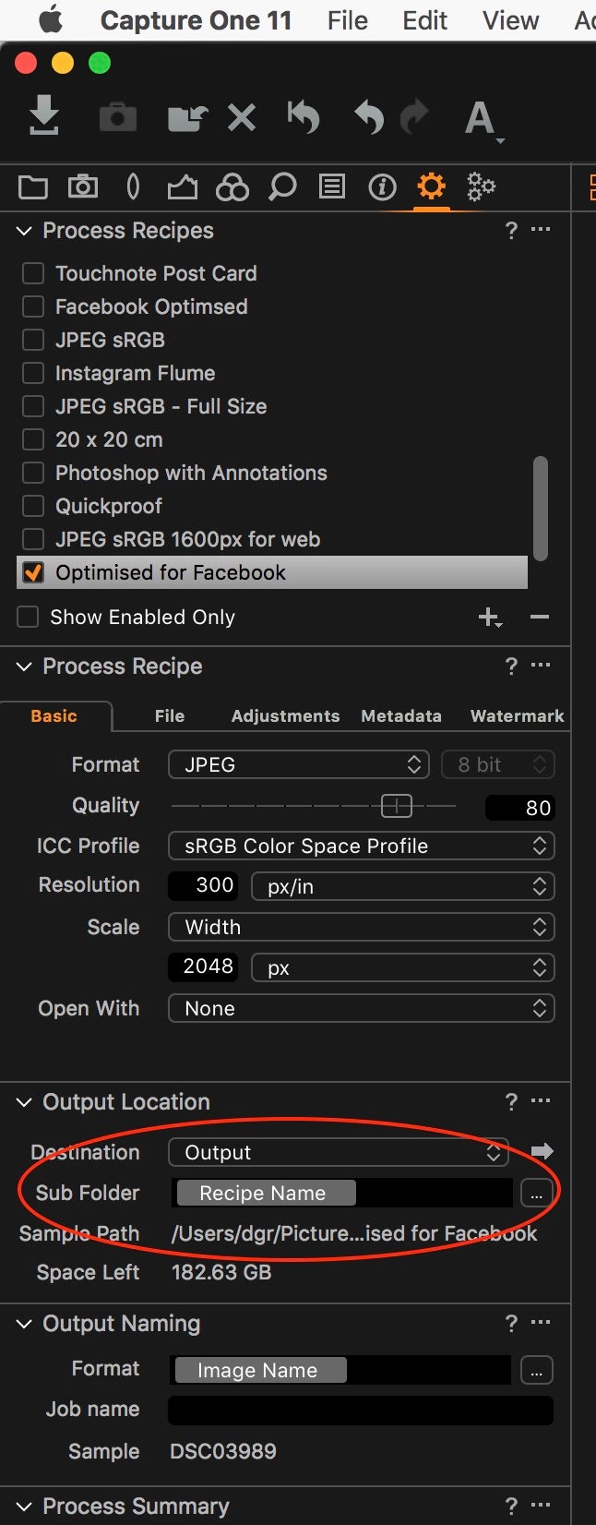The height and width of the screenshot is (1525, 596).
Task: Open Process Recipes help question mark
Action: click(511, 231)
